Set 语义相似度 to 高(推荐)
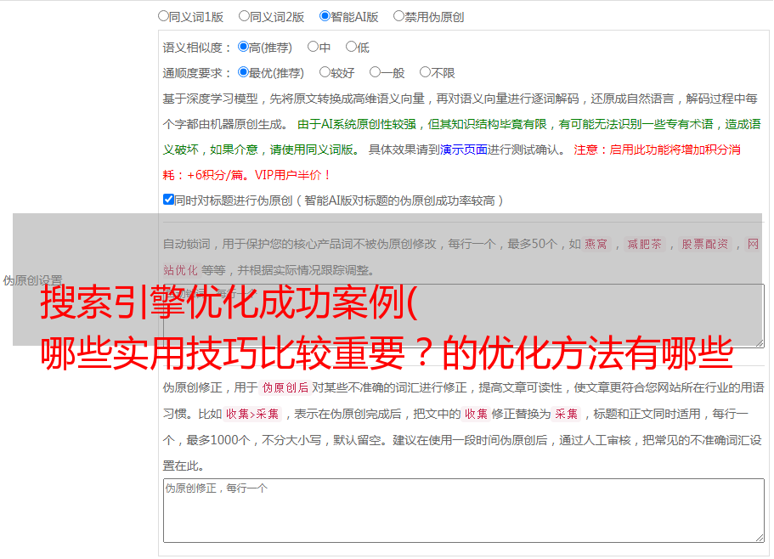774x559 pixels. coord(243,47)
